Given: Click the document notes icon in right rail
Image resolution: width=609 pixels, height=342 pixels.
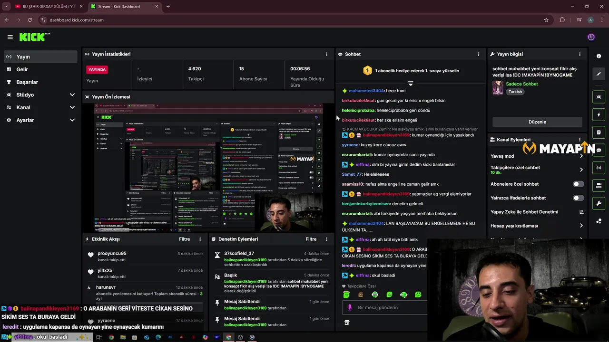Looking at the screenshot, I should click(599, 132).
